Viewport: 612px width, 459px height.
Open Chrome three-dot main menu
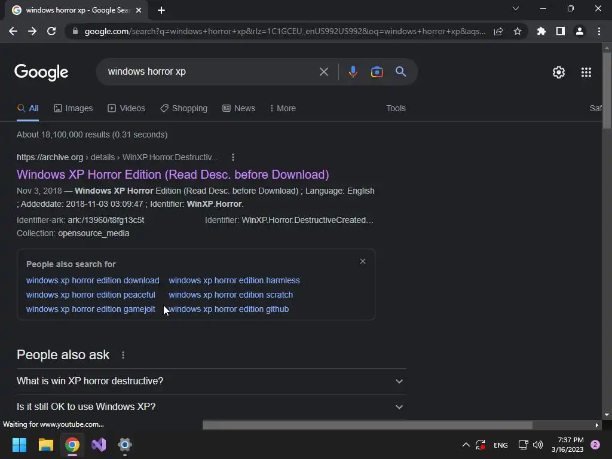tap(599, 31)
